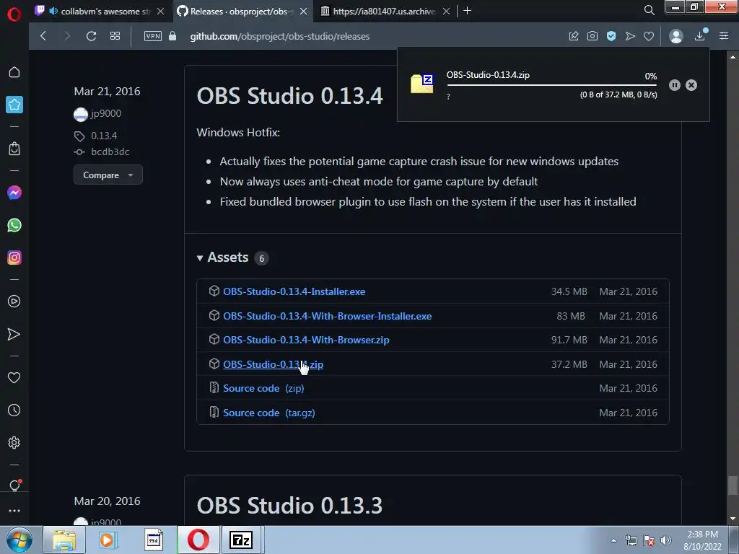Download OBS-Studio-0.13.4.zip asset
The image size is (739, 554).
[x=273, y=364]
